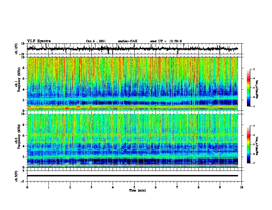Click the time axis tick label "1"
This screenshot has width=272, height=210.
[x=48, y=187]
